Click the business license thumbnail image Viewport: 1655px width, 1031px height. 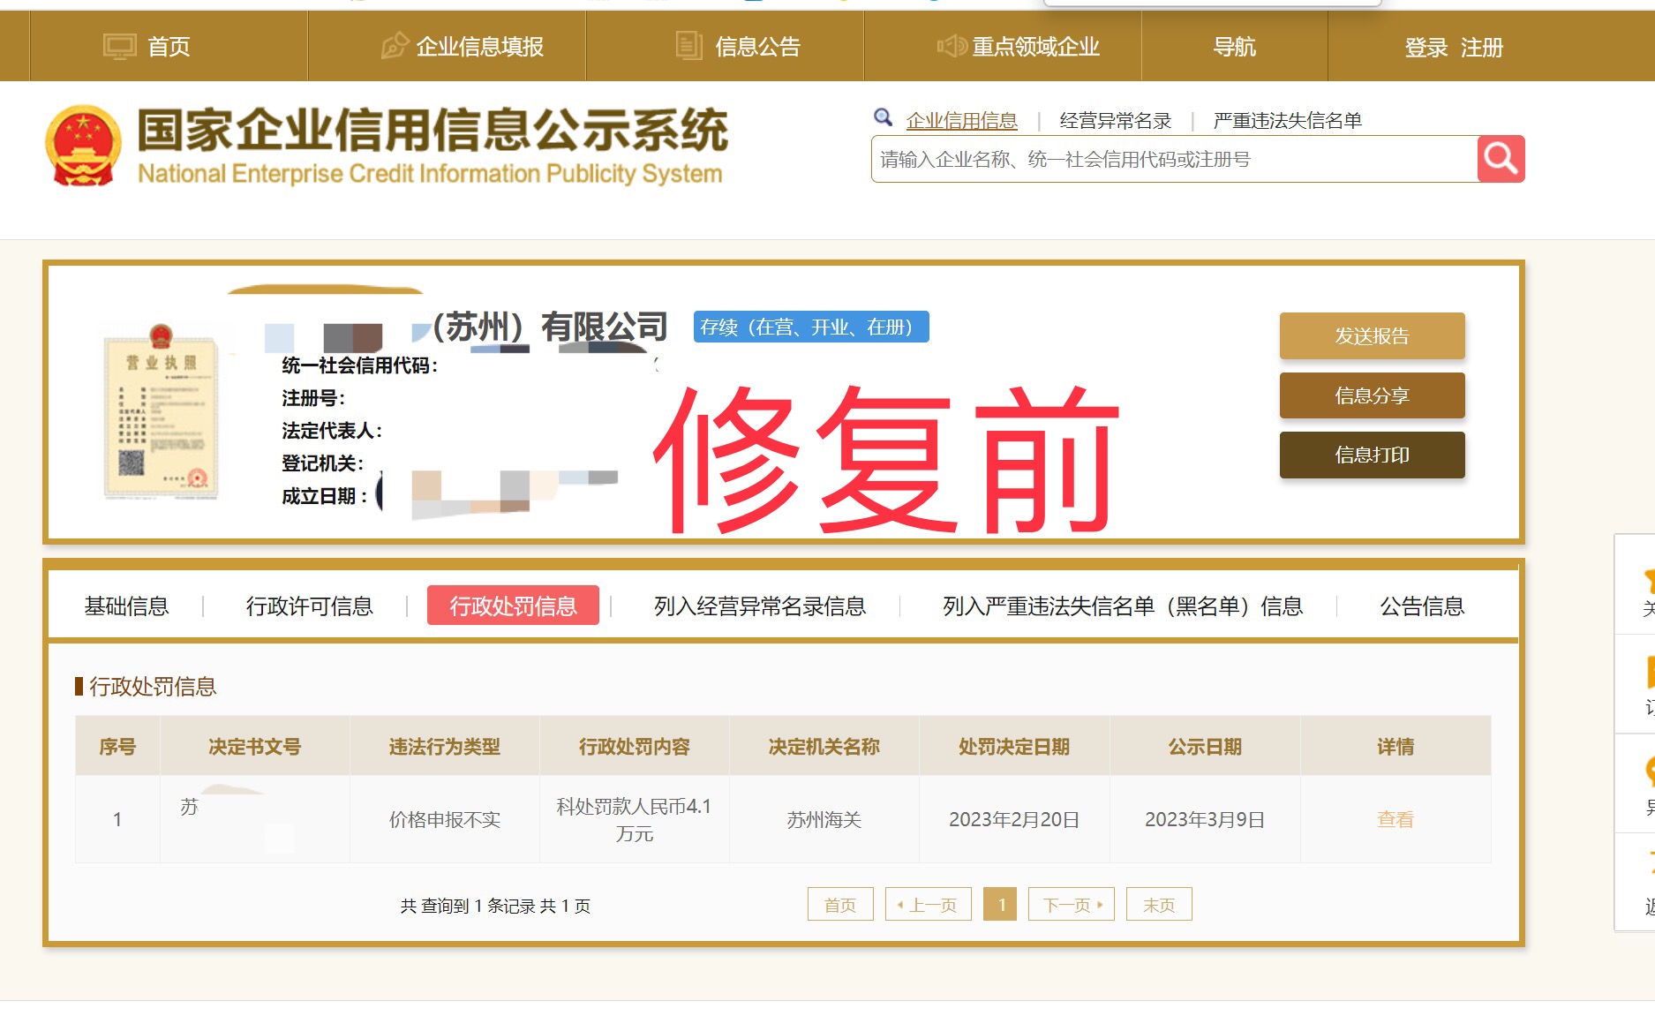click(162, 416)
